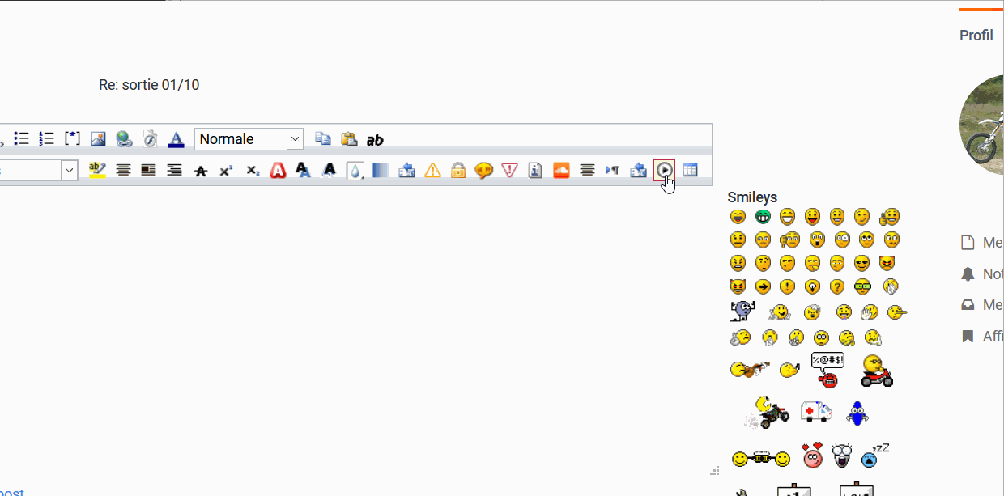Insert a table
Image resolution: width=1004 pixels, height=496 pixels.
tap(690, 170)
